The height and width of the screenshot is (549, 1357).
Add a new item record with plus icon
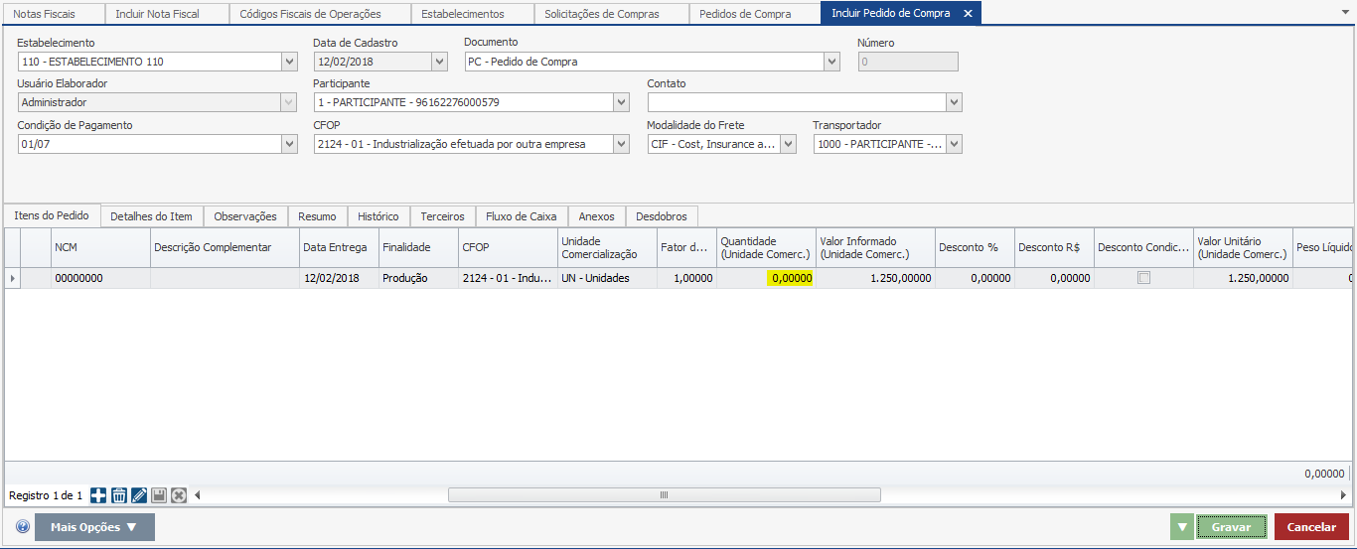click(98, 495)
